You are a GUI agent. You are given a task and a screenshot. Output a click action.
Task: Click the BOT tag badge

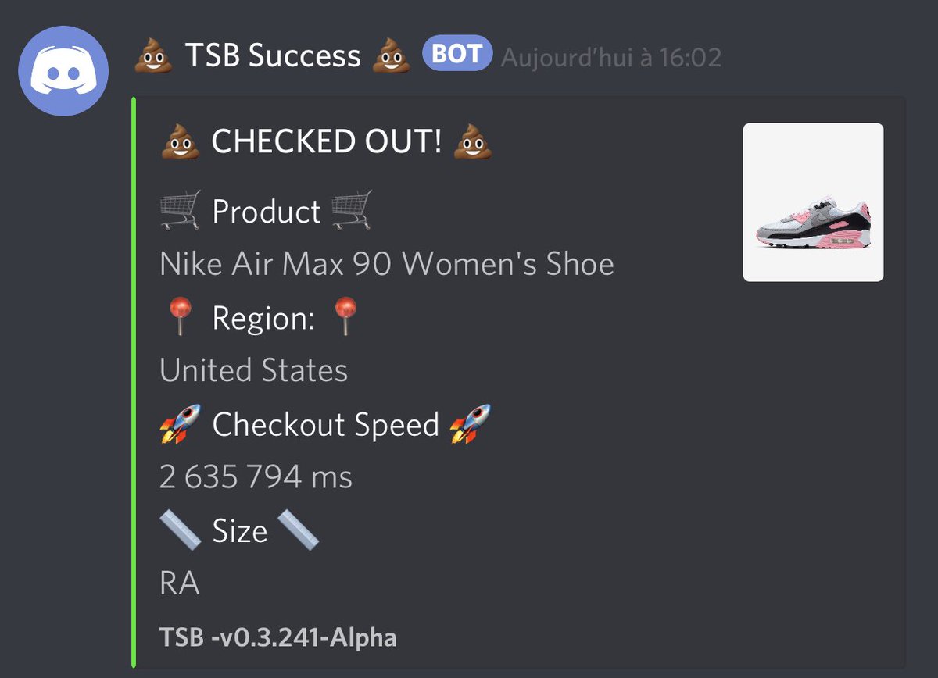pyautogui.click(x=458, y=55)
